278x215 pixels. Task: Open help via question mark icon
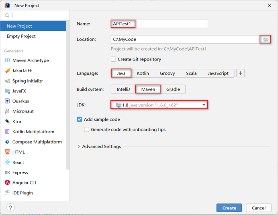point(10,207)
